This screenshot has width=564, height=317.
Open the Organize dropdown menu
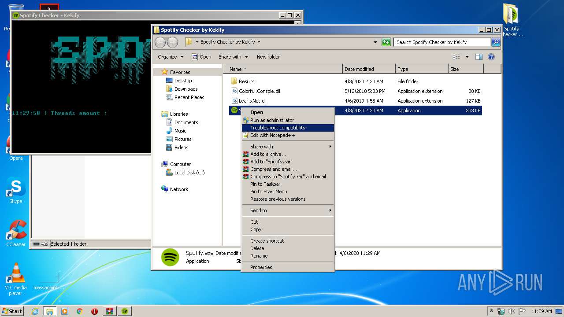point(171,57)
